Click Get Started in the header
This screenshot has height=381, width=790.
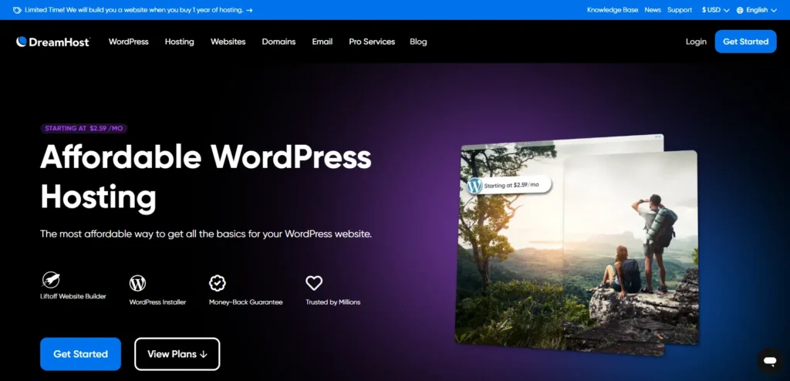[745, 42]
